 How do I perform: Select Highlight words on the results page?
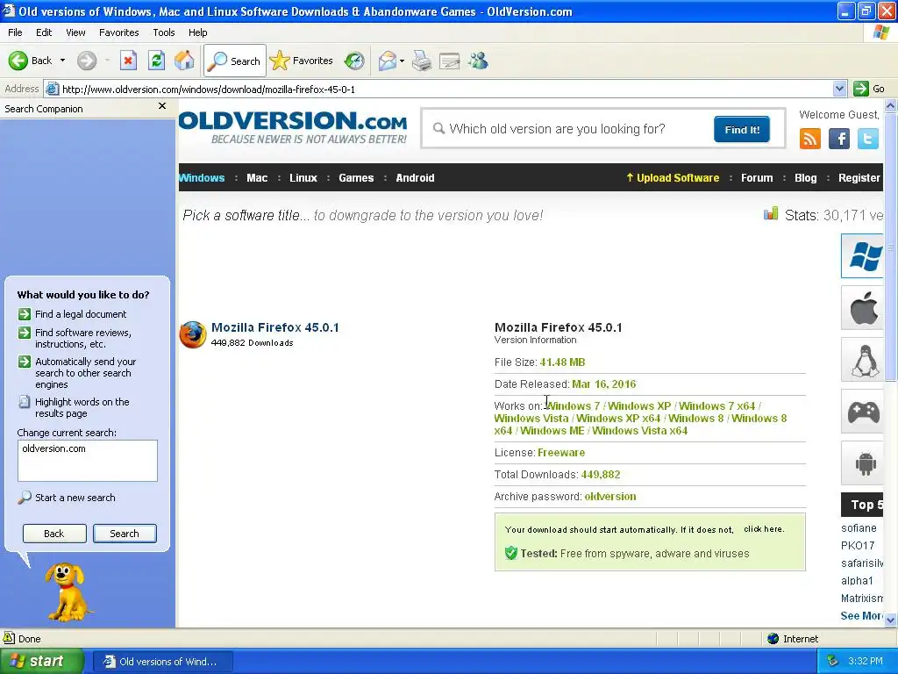[x=74, y=407]
